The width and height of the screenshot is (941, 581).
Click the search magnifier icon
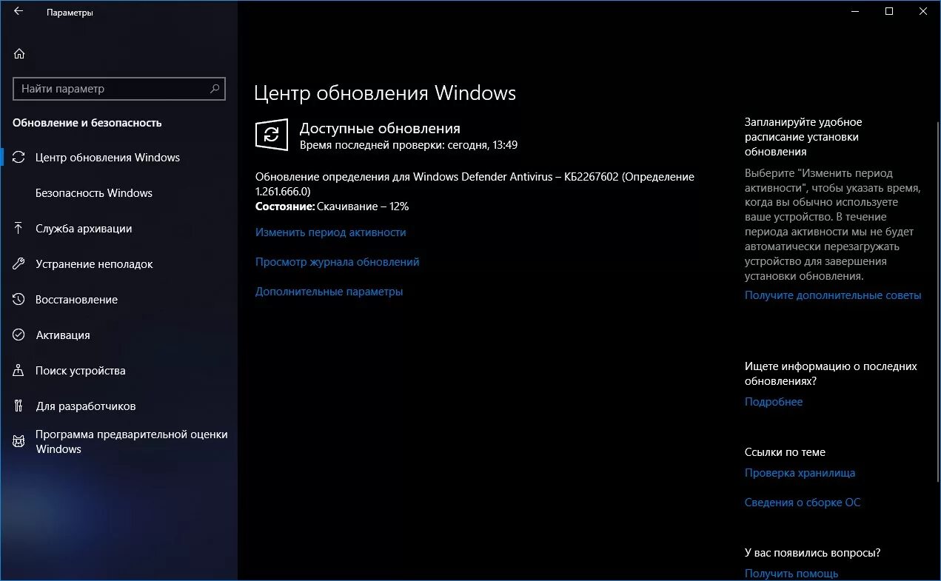215,88
